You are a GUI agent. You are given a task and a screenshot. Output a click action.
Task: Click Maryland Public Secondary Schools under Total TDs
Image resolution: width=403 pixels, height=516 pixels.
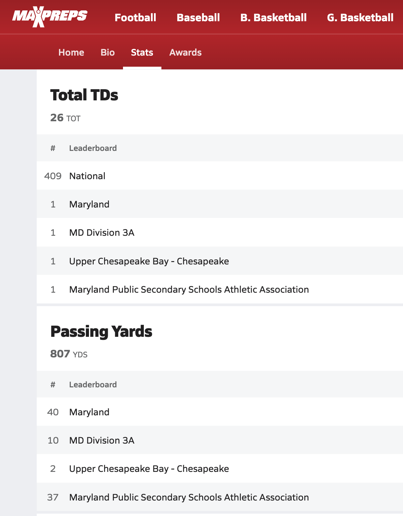189,289
